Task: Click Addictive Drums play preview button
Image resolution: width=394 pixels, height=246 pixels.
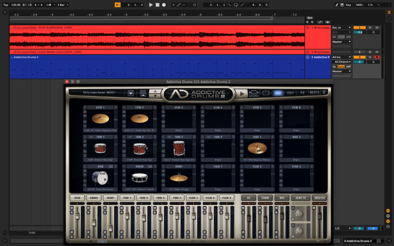Action: coord(241,94)
